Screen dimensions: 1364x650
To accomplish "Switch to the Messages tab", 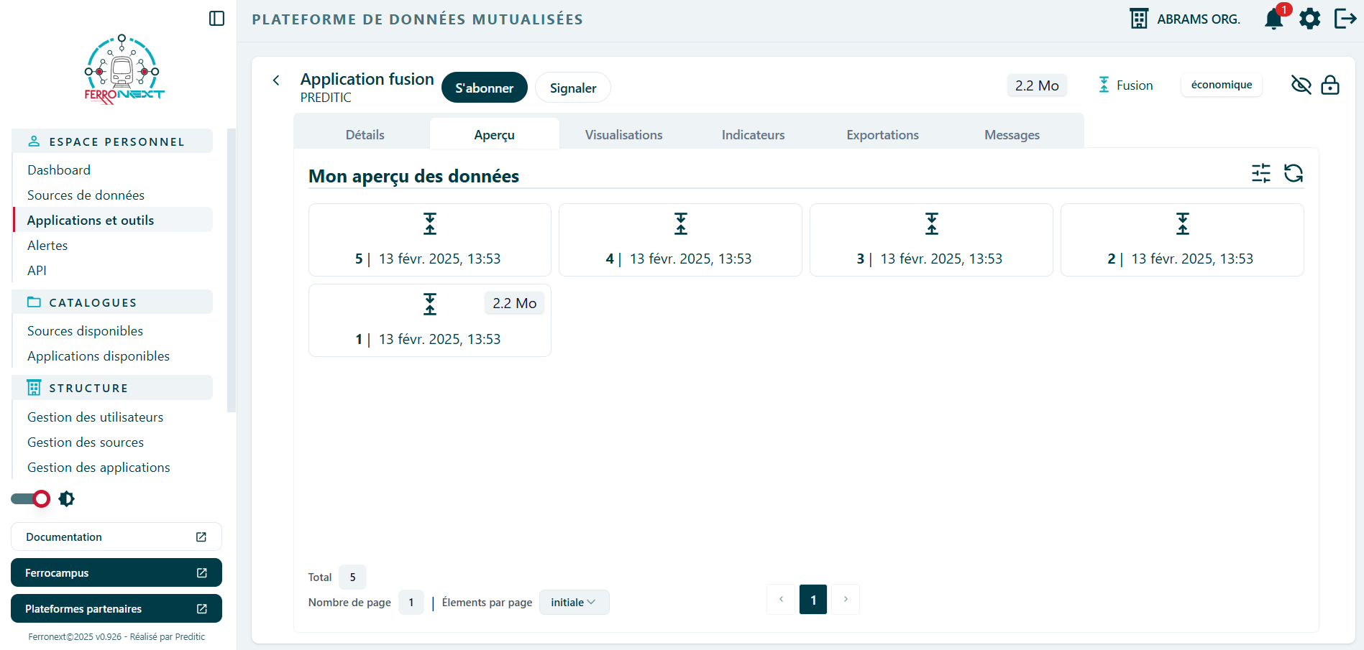I will pyautogui.click(x=1012, y=134).
